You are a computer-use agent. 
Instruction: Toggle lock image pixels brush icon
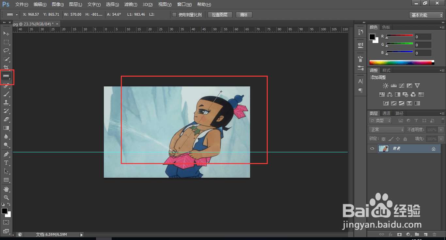tap(391, 139)
